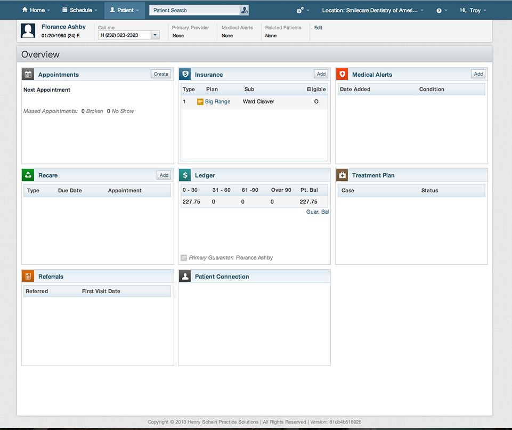Click the Appointments panel title
The height and width of the screenshot is (430, 512).
[59, 75]
